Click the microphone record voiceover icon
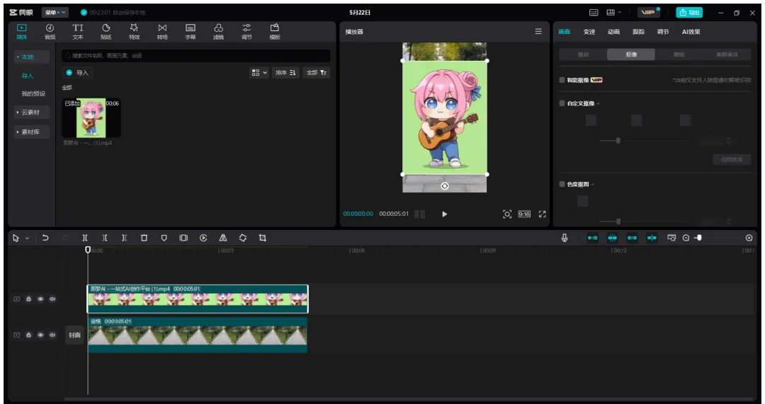 tap(565, 238)
